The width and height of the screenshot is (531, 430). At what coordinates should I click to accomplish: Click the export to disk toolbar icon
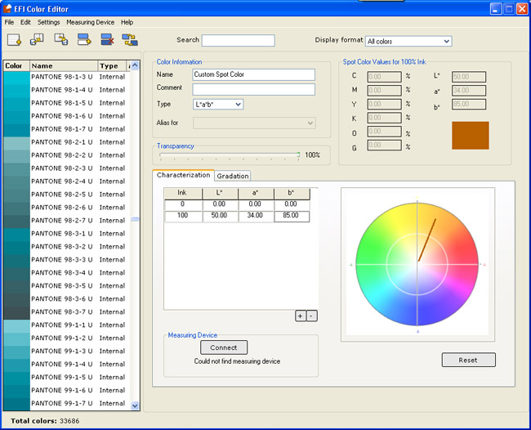[x=61, y=39]
